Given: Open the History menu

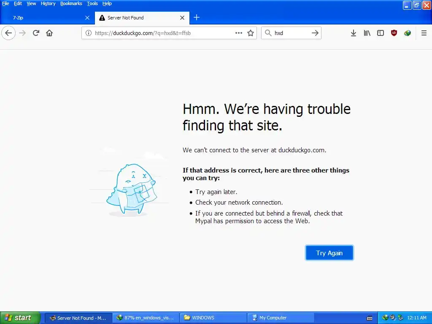Looking at the screenshot, I should click(48, 3).
